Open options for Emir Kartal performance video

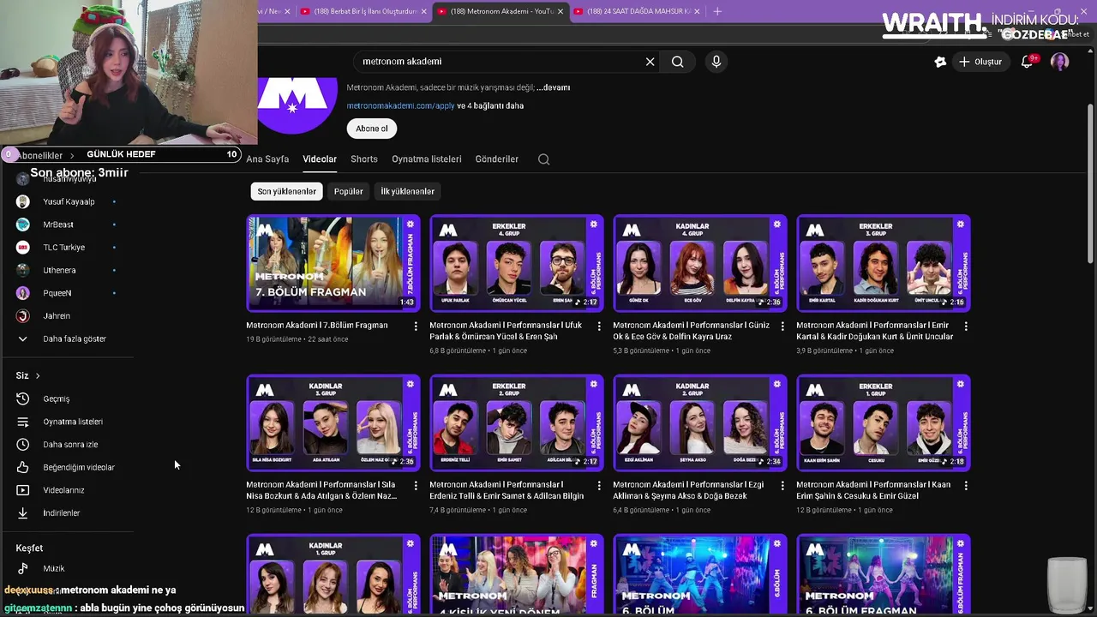tap(966, 326)
